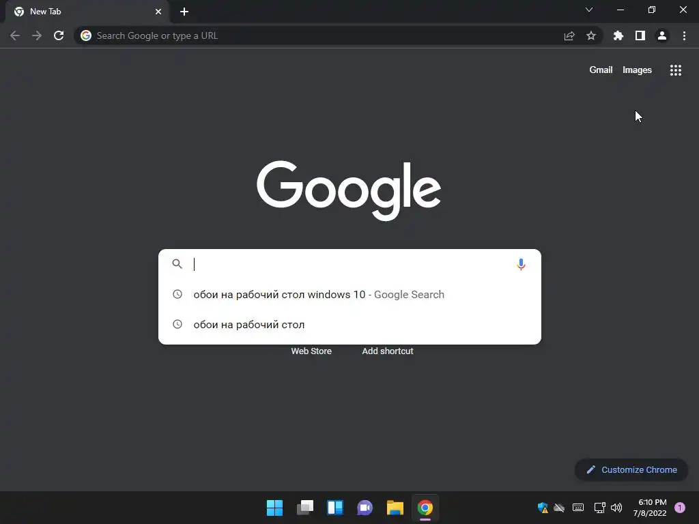Click the Add shortcut button

point(388,351)
